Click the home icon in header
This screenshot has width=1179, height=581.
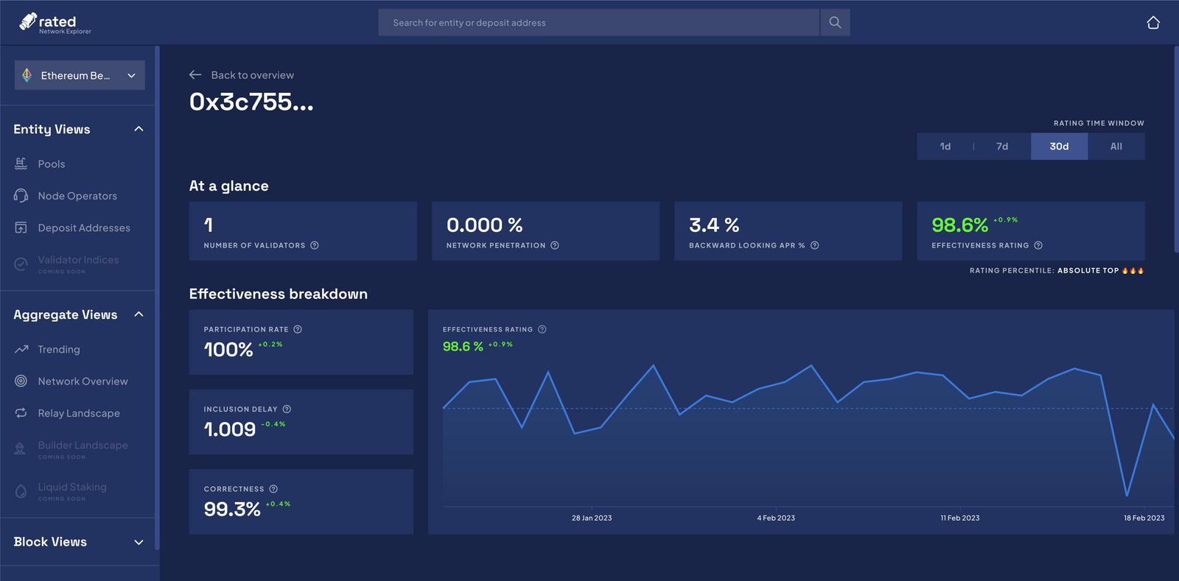tap(1153, 23)
